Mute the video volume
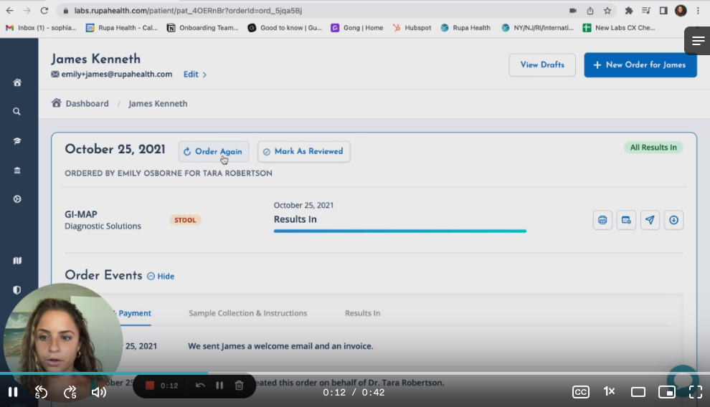Viewport: 710px width, 407px height. 98,392
